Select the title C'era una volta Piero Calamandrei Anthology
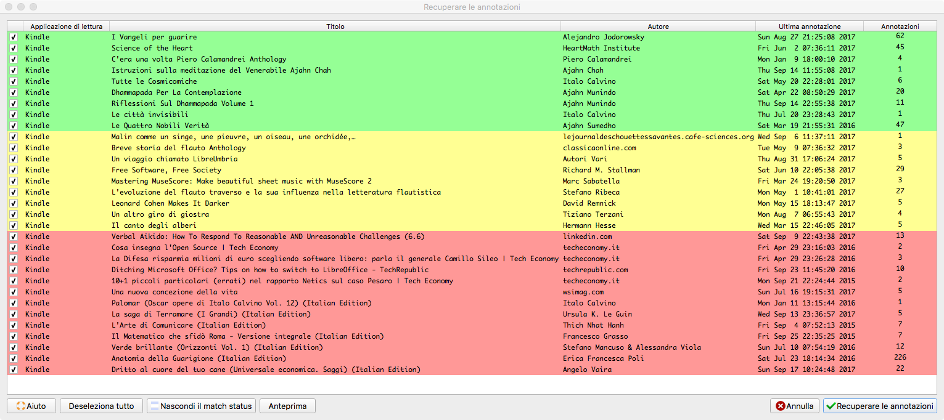Viewport: 944px width, 420px height. pyautogui.click(x=199, y=59)
